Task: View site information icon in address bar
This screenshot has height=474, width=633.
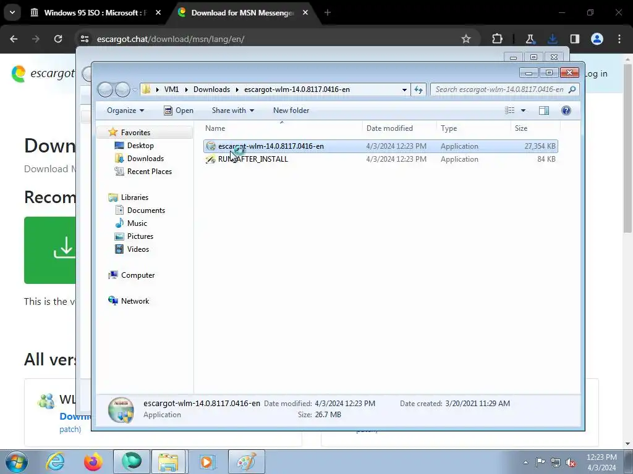Action: point(84,39)
